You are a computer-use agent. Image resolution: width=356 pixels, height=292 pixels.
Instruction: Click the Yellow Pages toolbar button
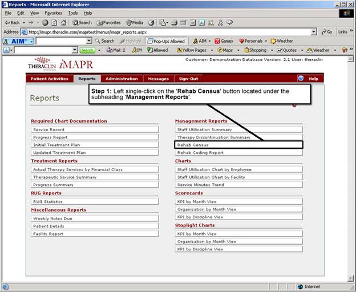coord(191,50)
